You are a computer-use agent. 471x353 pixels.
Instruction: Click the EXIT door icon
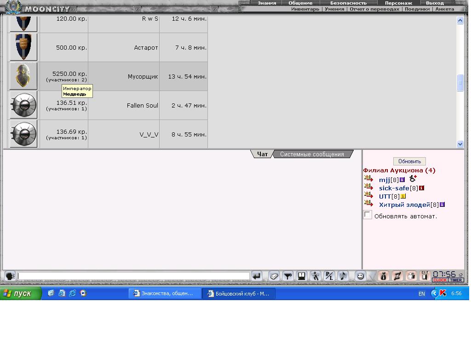[425, 276]
